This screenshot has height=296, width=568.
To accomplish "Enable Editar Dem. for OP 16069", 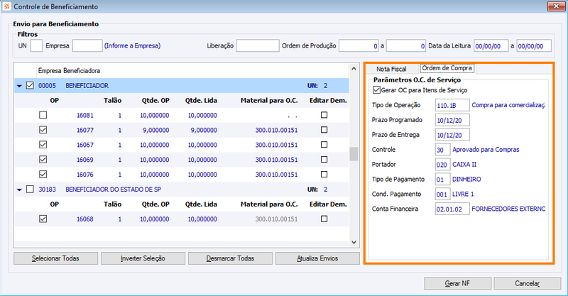I will 324,160.
